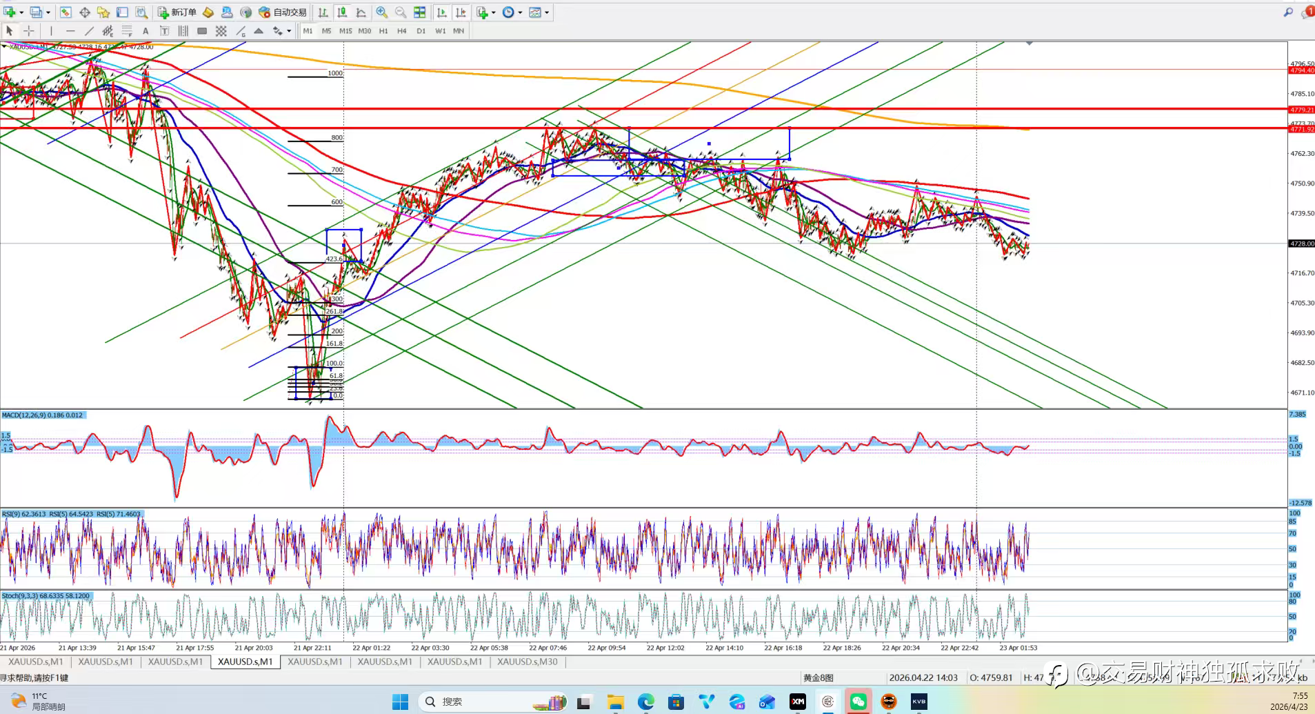
Task: Choose the text label tool
Action: click(x=145, y=31)
